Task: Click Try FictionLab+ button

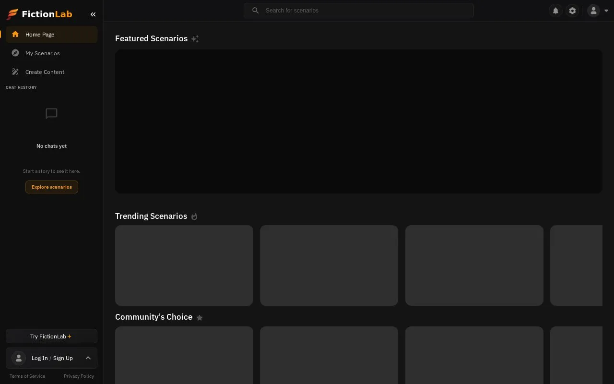Action: point(51,336)
